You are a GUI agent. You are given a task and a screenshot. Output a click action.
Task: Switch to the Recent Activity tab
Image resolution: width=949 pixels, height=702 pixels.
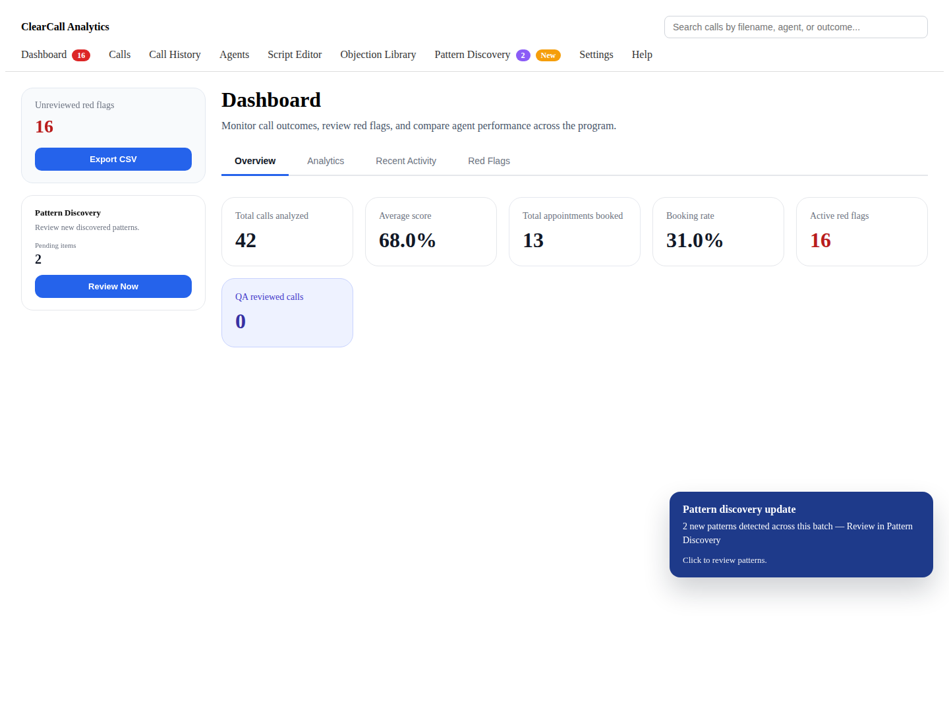pyautogui.click(x=406, y=161)
